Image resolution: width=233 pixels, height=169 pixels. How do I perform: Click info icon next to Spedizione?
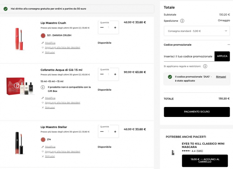click(182, 21)
